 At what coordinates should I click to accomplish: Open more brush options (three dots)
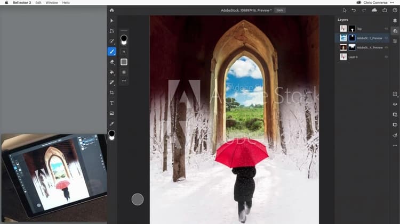(x=124, y=81)
